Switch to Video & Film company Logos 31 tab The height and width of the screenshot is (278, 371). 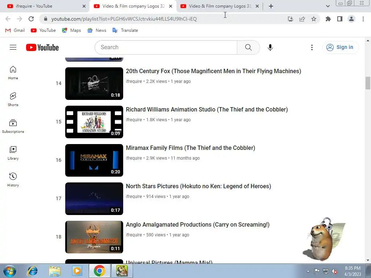(220, 6)
